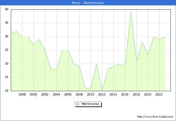Click the 2019 local peak point
The height and width of the screenshot is (121, 176).
tap(142, 42)
